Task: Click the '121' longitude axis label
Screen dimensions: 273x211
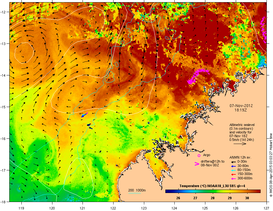Action: (x=83, y=208)
